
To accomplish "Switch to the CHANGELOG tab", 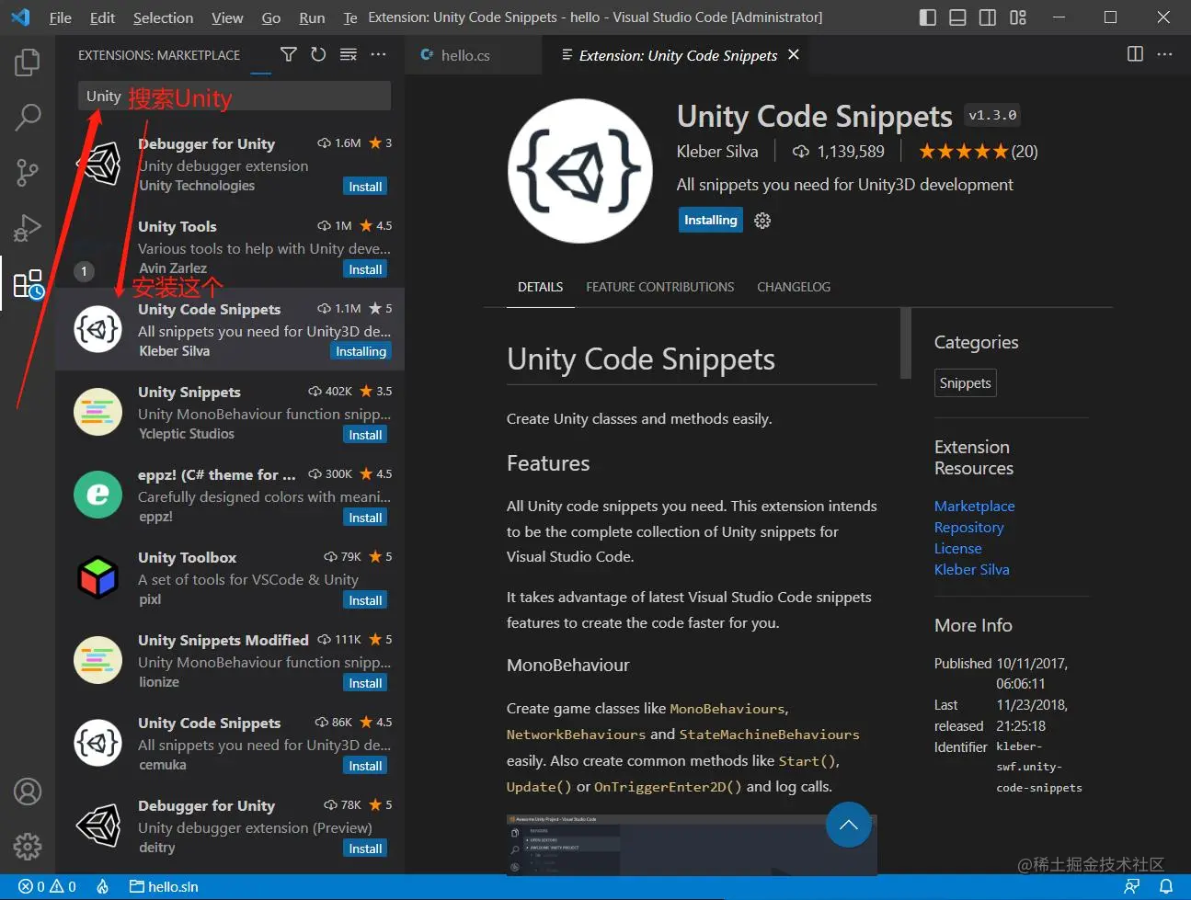I will click(794, 286).
